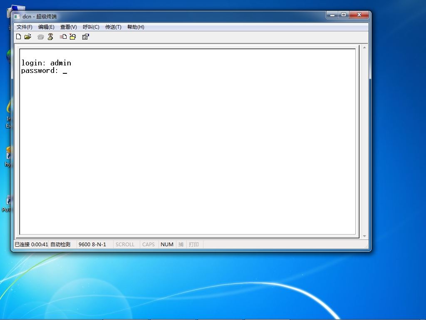The image size is (426, 320).
Task: Click the New connection toolbar icon
Action: point(18,37)
